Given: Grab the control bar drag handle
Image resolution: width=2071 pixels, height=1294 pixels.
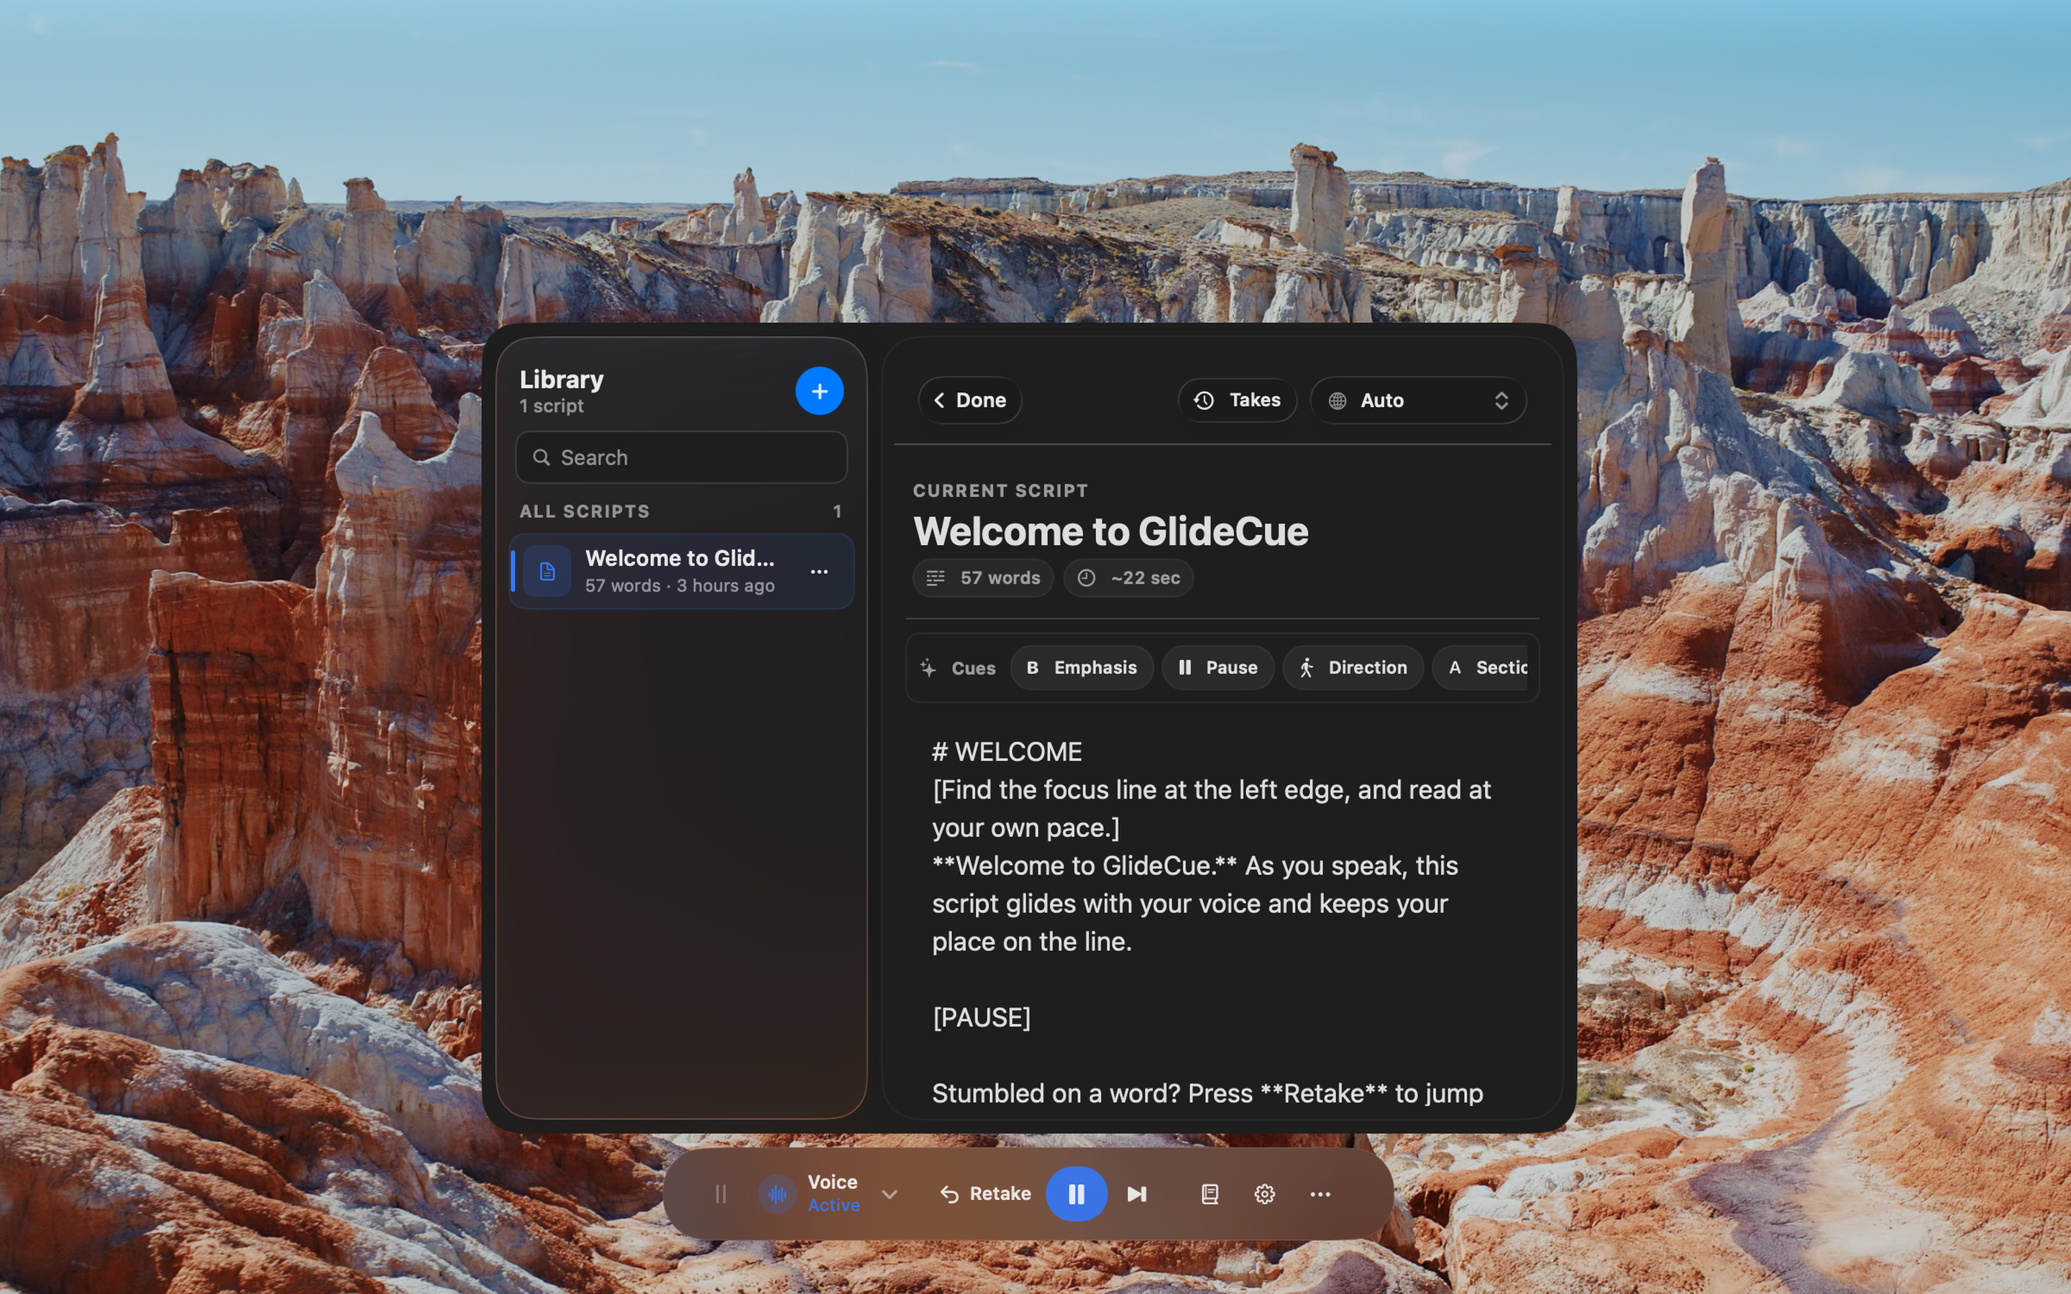Looking at the screenshot, I should tap(721, 1194).
